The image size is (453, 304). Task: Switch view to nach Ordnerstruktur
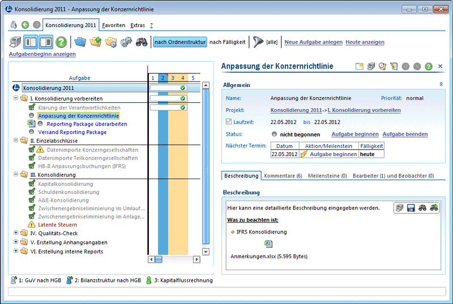(180, 42)
